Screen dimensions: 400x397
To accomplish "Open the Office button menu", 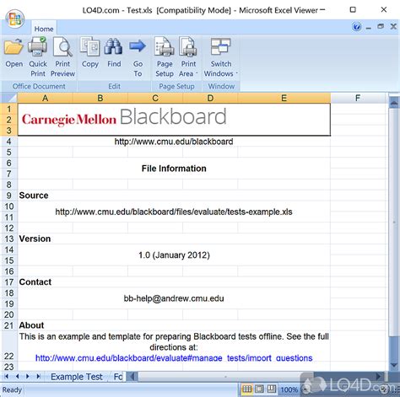I will [x=15, y=19].
